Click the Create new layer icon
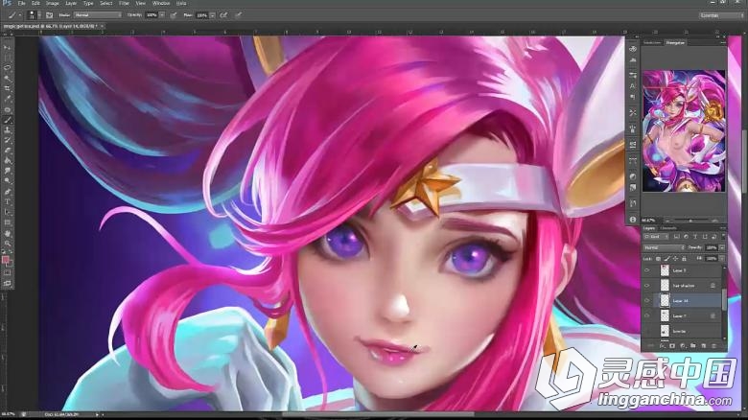 [704, 345]
